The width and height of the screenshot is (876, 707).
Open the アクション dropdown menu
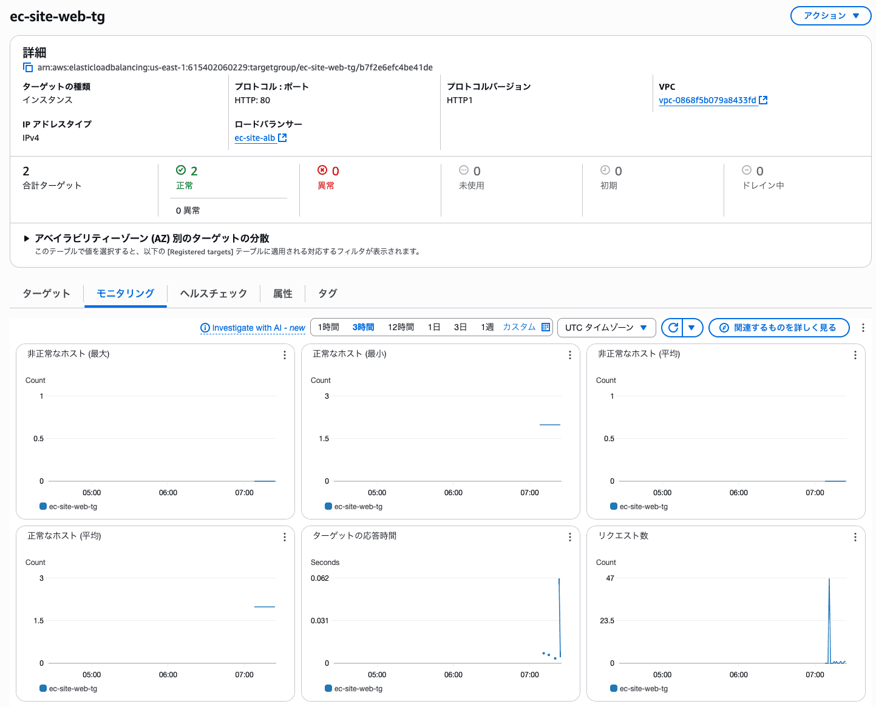[x=830, y=16]
